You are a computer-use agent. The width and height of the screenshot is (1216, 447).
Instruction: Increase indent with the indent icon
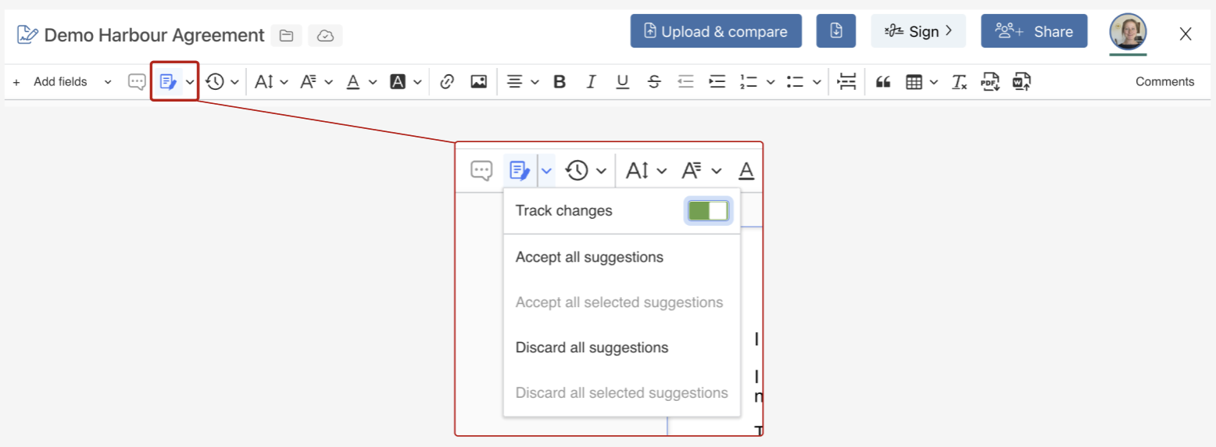point(717,81)
